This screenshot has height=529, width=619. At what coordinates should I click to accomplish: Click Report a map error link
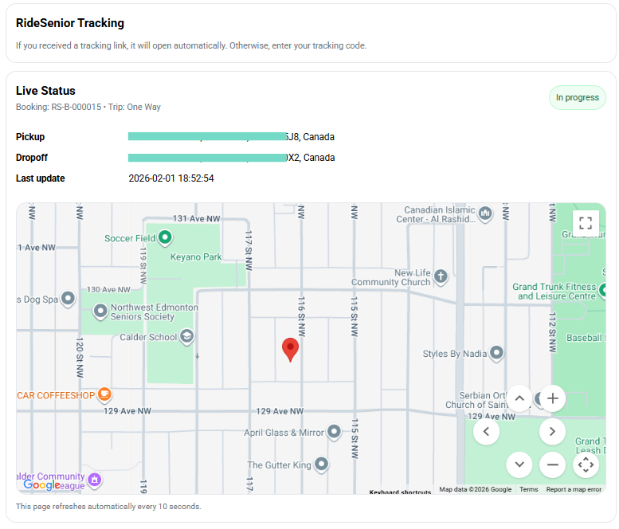tap(574, 489)
